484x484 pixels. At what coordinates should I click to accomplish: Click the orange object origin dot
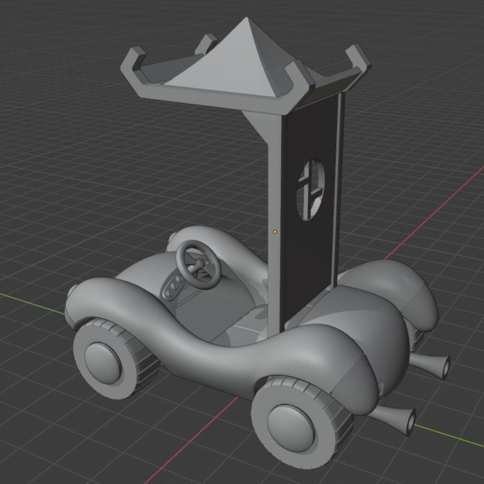[275, 232]
